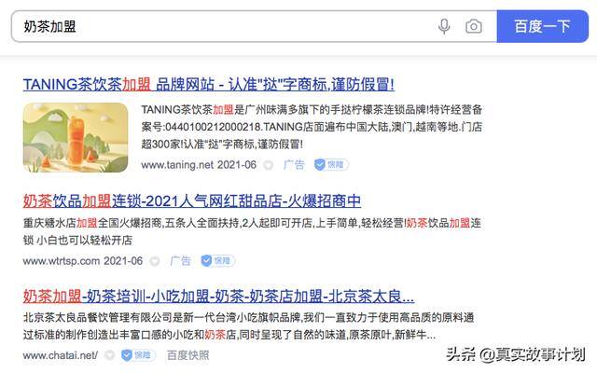Click the dropdown icon beside www.chatai.net
Screen dimensions: 597x373
(x=110, y=355)
